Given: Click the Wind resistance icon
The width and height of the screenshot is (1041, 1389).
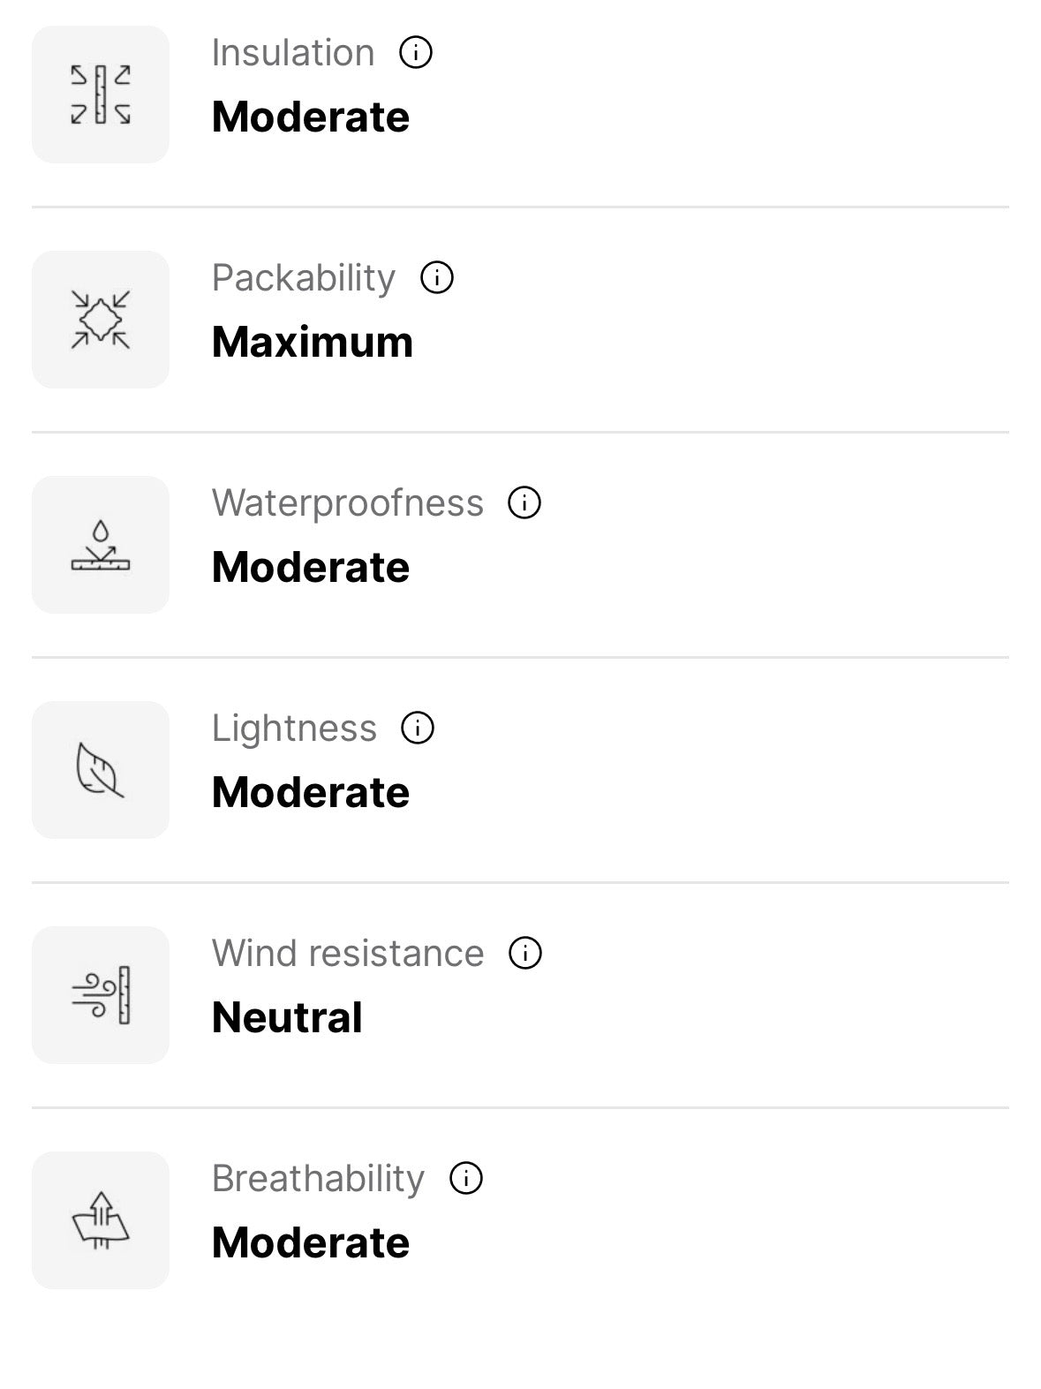Looking at the screenshot, I should pos(101,995).
